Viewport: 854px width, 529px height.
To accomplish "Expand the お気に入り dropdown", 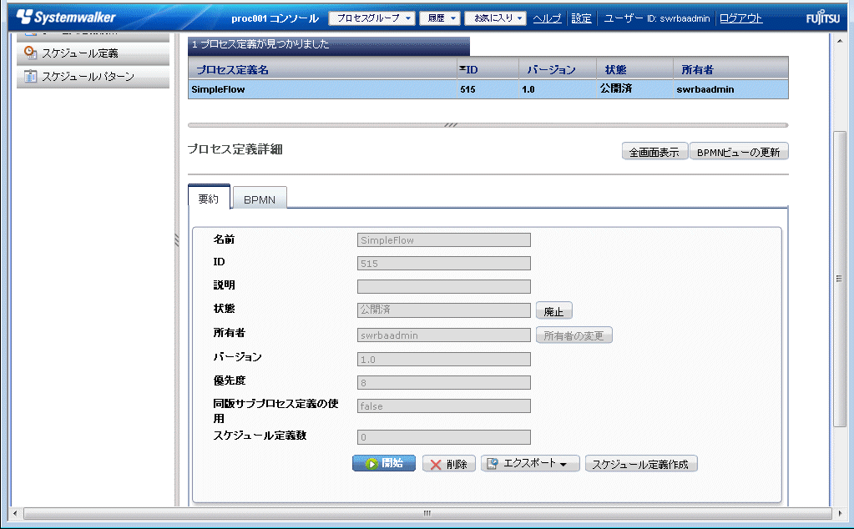I will pyautogui.click(x=495, y=18).
